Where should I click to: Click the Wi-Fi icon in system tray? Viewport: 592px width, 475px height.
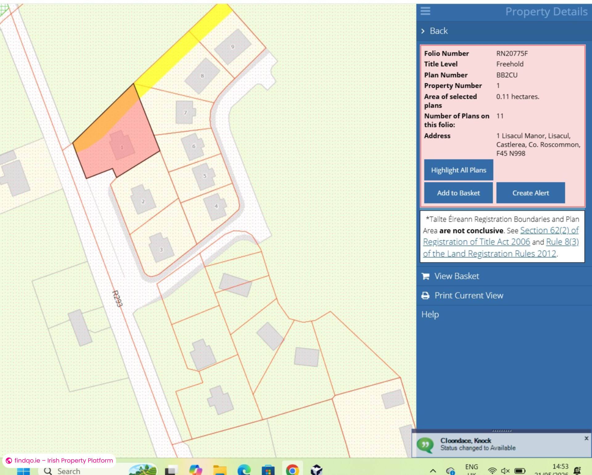click(492, 471)
